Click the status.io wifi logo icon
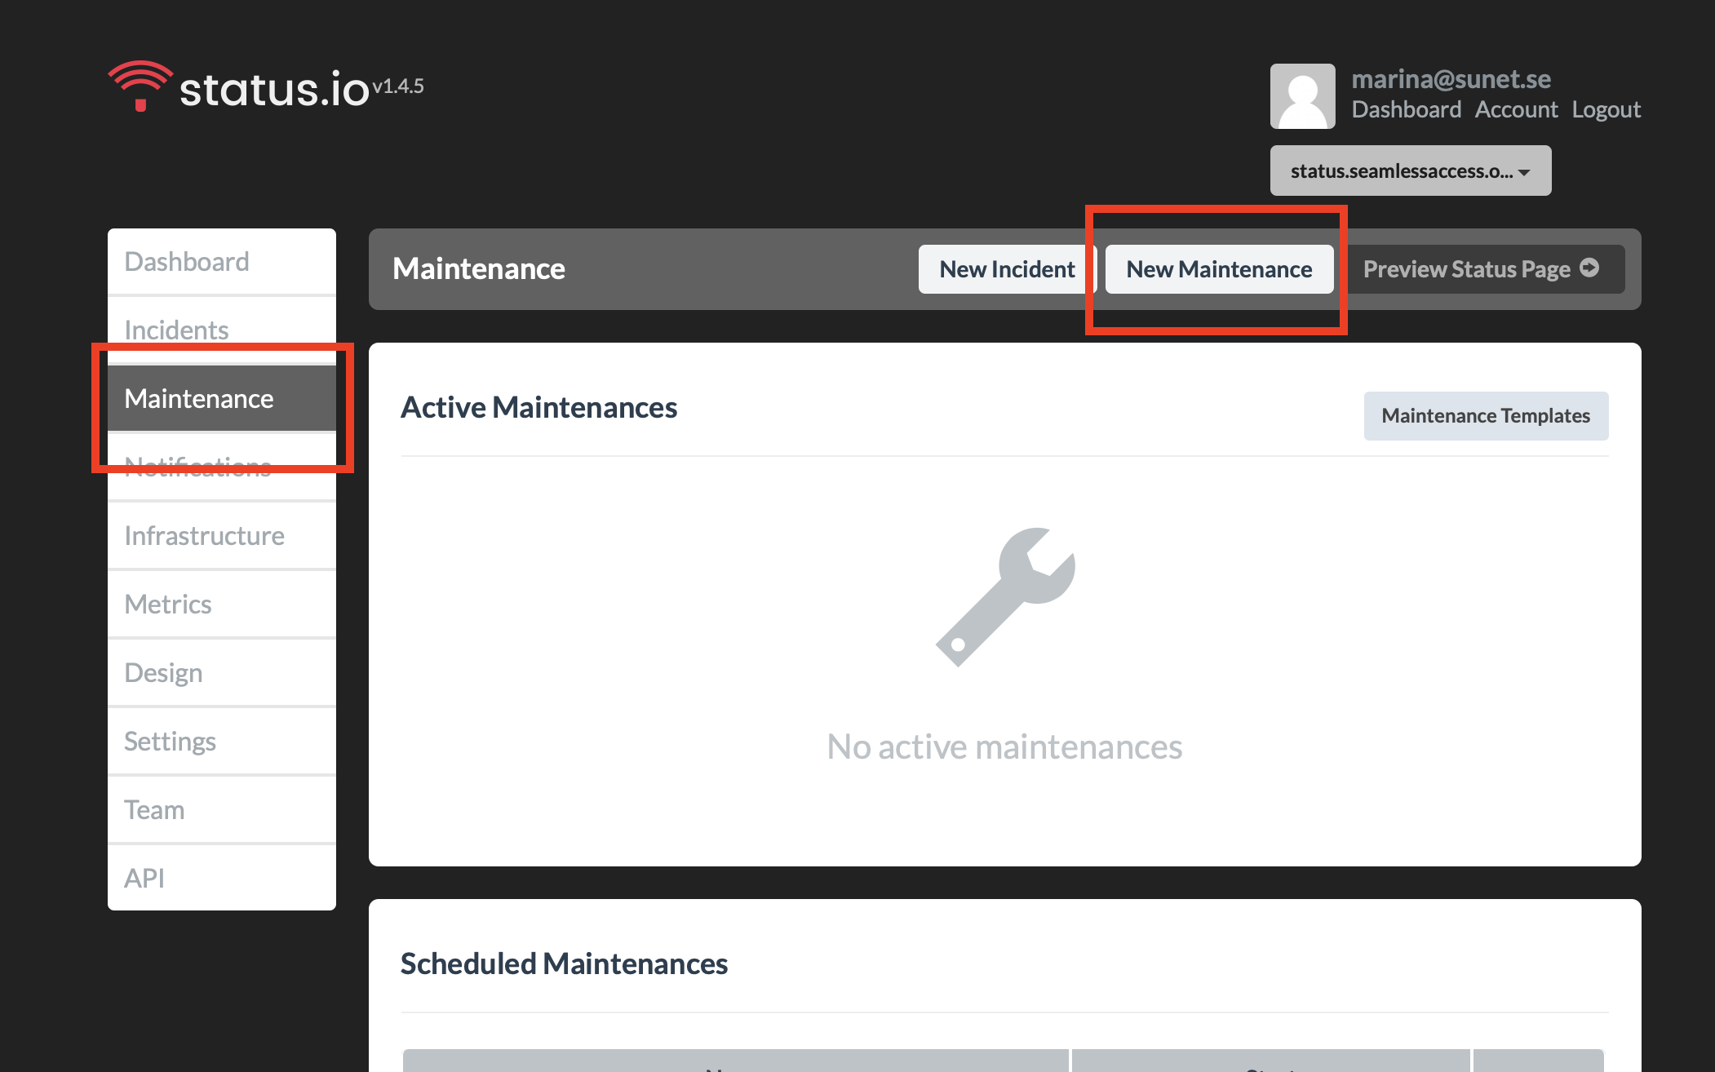The width and height of the screenshot is (1715, 1072). tap(140, 86)
